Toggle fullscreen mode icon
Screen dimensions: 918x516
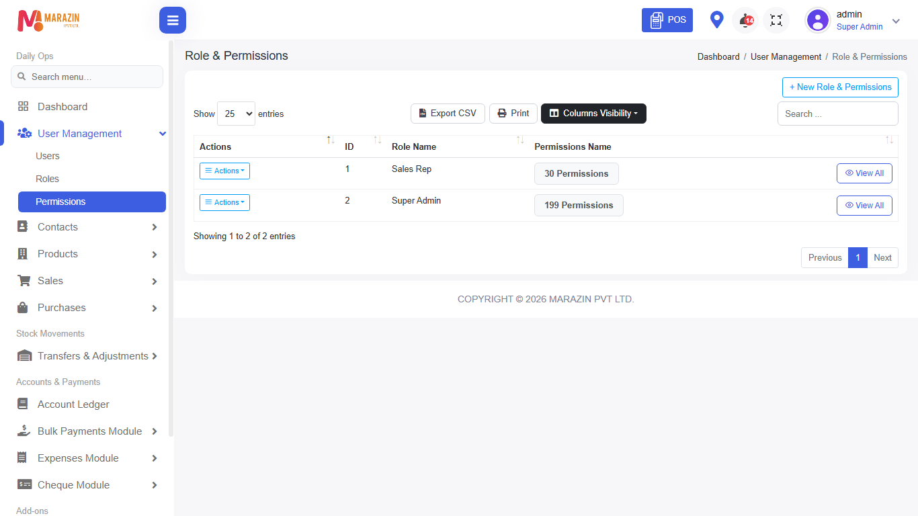tap(776, 20)
